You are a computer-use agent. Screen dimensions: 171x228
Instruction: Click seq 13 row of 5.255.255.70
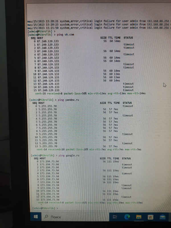(x=76, y=146)
